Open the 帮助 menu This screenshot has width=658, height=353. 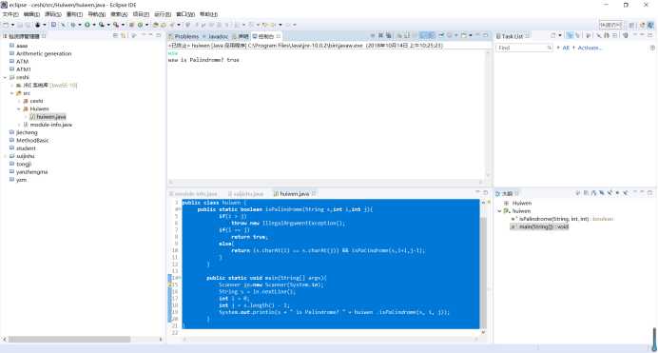(x=208, y=14)
